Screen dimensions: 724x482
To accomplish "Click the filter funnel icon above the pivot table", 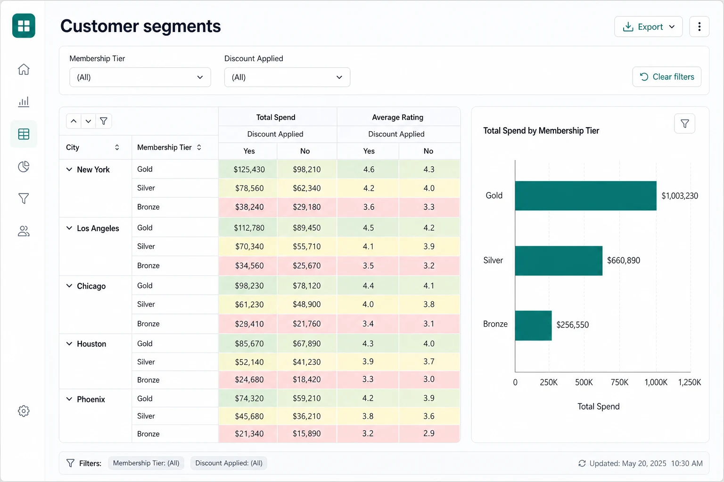I will [104, 121].
